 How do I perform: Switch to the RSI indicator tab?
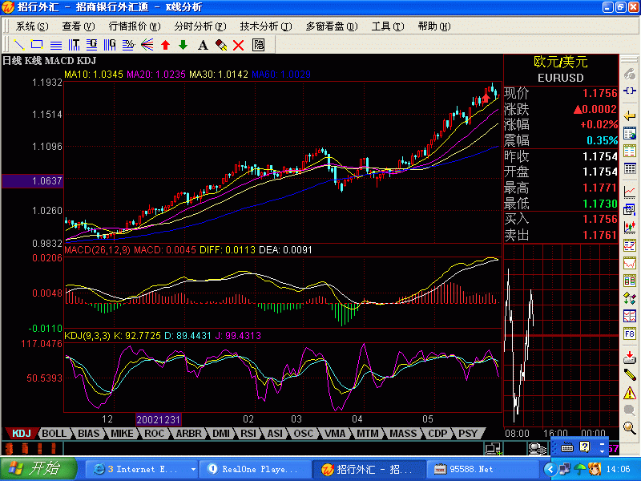click(x=248, y=434)
